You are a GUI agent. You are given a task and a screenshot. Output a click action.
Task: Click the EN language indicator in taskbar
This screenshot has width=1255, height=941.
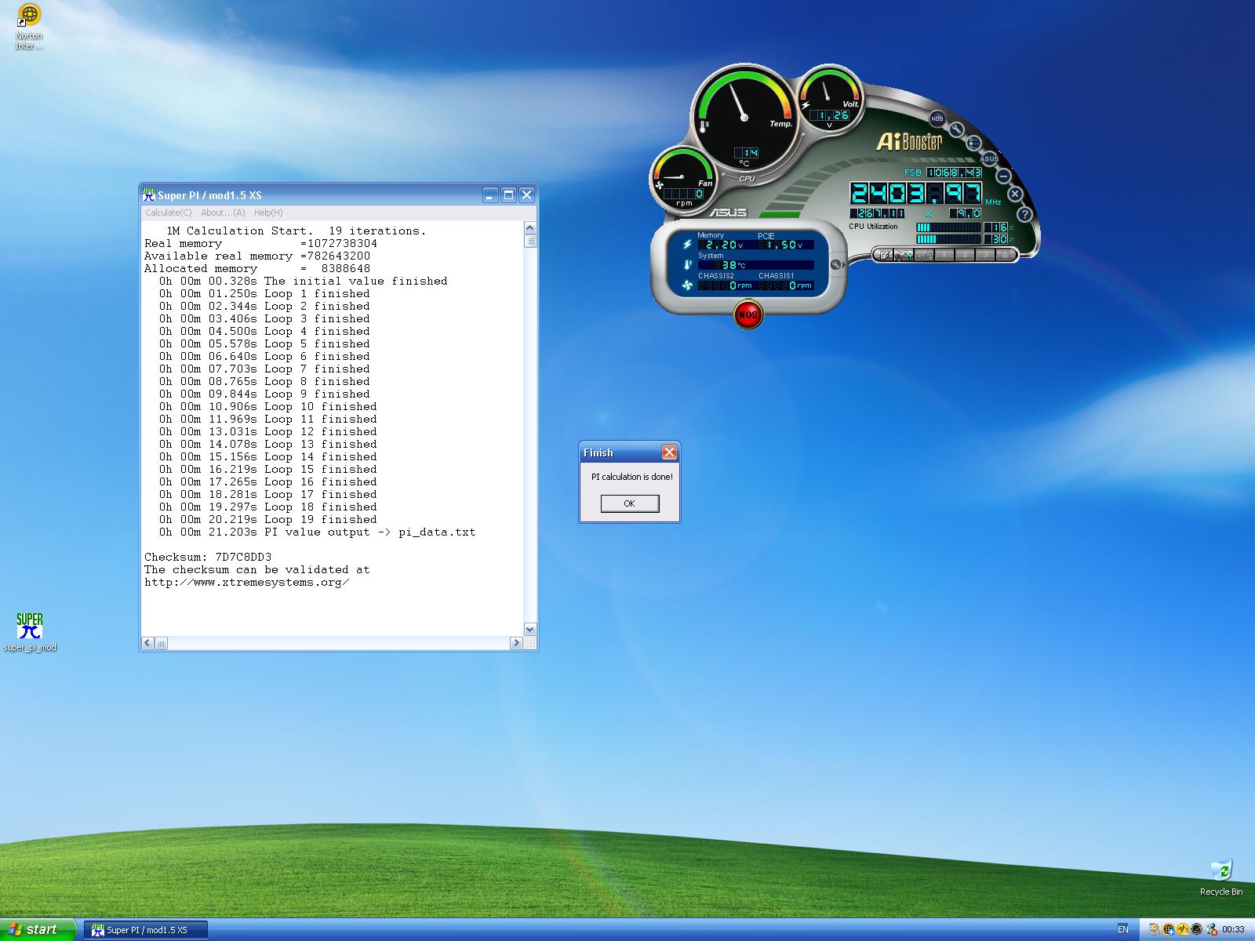tap(1122, 929)
